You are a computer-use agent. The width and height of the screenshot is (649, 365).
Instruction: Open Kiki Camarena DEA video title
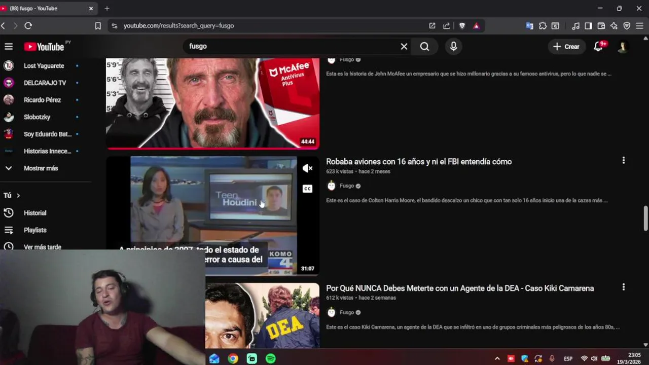pyautogui.click(x=460, y=288)
